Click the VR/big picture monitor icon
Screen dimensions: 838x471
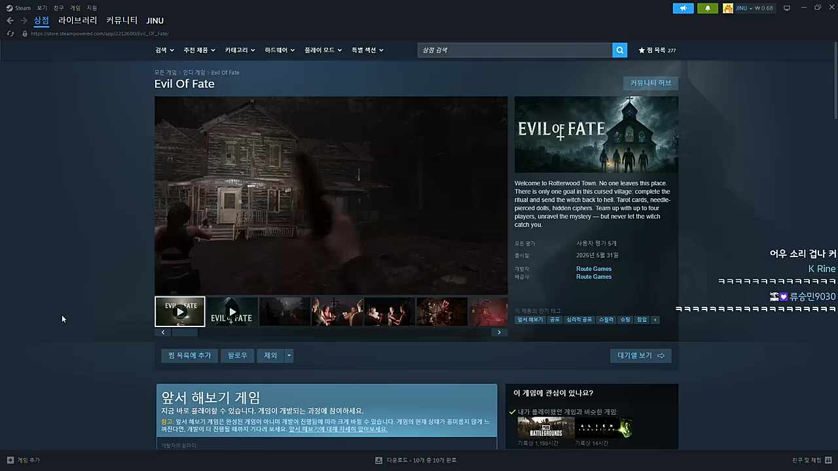pos(787,8)
